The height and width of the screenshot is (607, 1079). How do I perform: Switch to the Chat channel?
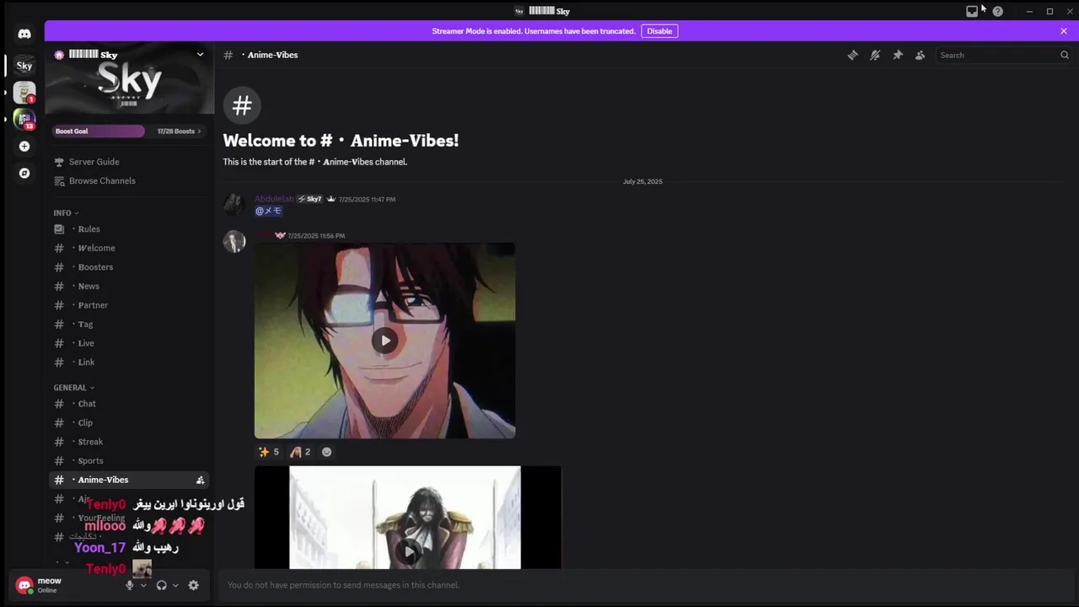click(129, 404)
